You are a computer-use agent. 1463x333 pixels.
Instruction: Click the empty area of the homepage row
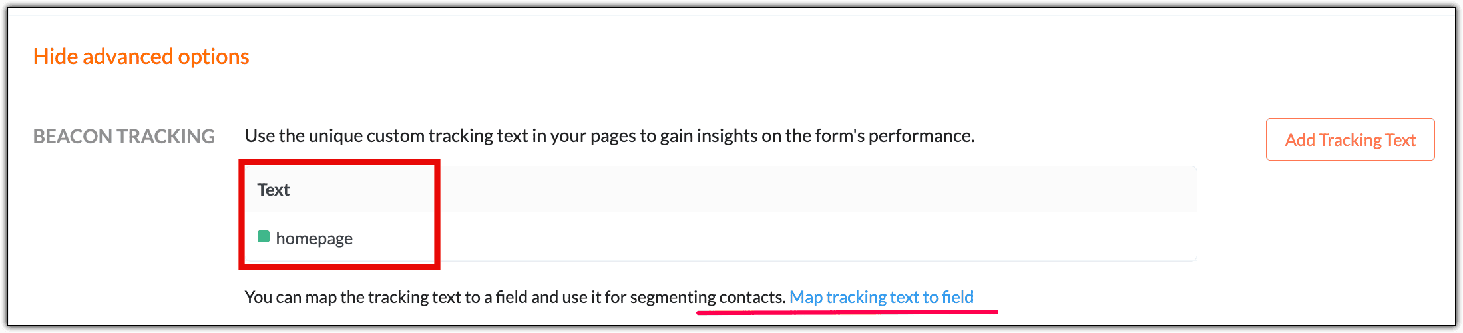coord(799,238)
